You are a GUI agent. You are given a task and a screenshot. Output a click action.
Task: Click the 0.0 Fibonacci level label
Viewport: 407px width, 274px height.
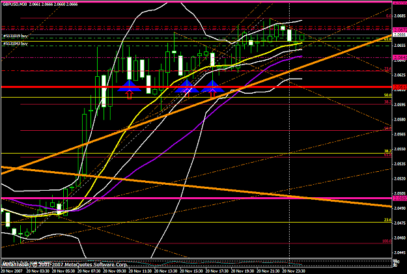[x=389, y=16]
